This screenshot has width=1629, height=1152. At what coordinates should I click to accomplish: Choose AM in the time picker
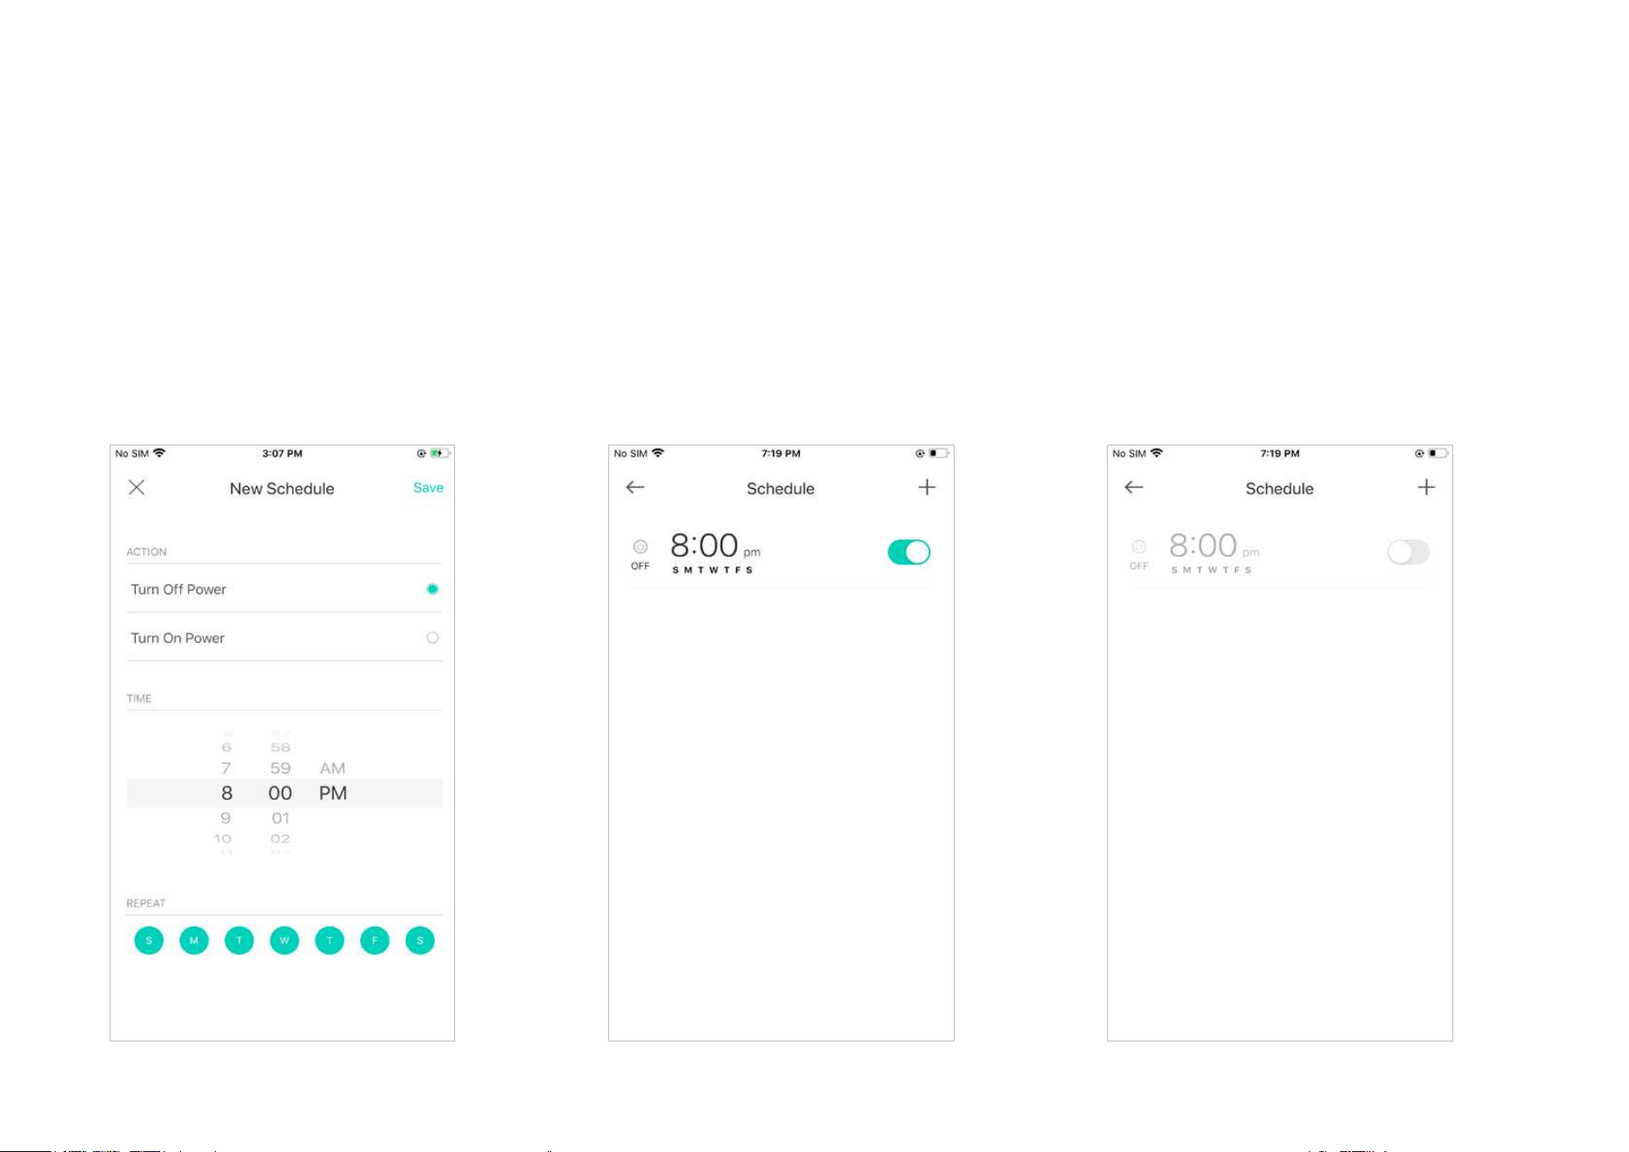click(x=332, y=768)
